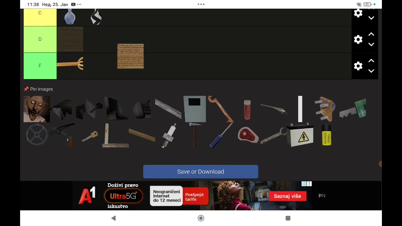Tap the Wi-Fi status icon
Screen dimensions: 402x226
coord(359,4)
